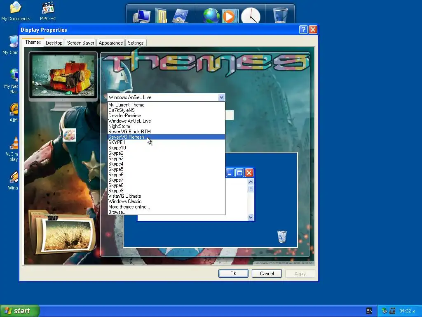
Task: Click the EN language indicator
Action: pyautogui.click(x=369, y=311)
